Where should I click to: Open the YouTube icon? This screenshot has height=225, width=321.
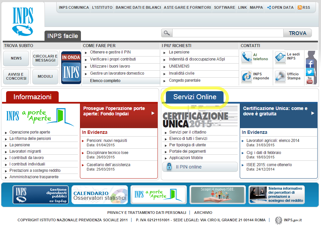(x=310, y=80)
